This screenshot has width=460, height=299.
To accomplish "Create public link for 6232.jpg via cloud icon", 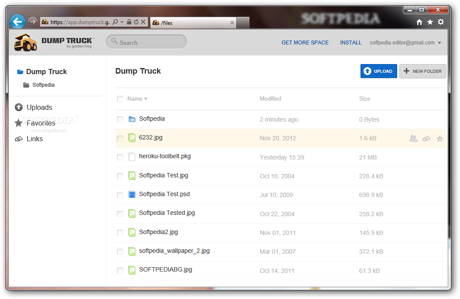I will [426, 139].
